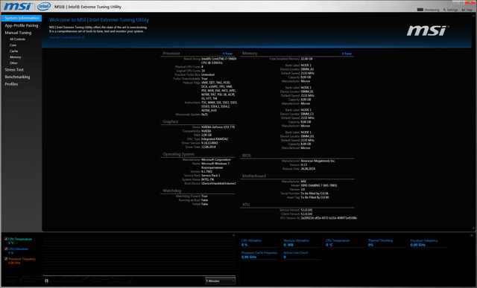Click the Processor Cache Frequency monitor tile
Screen dimensions: 477x288
point(259,255)
